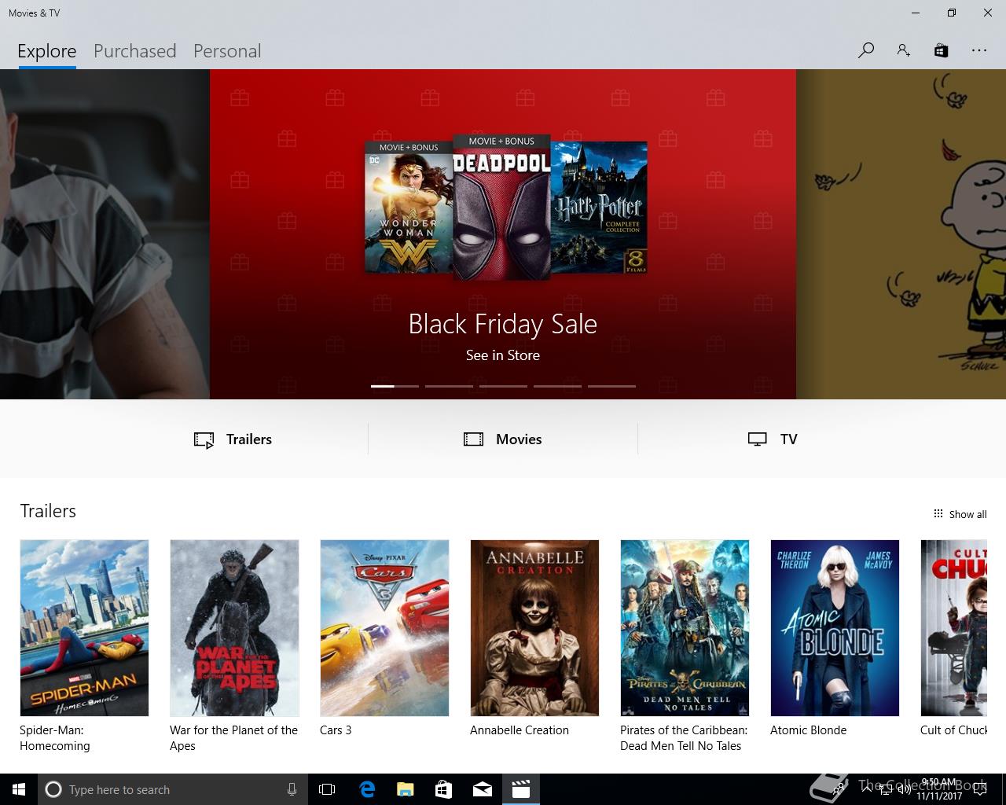Screen dimensions: 1006x805
Task: Open the Mail app from the taskbar
Action: 482,789
